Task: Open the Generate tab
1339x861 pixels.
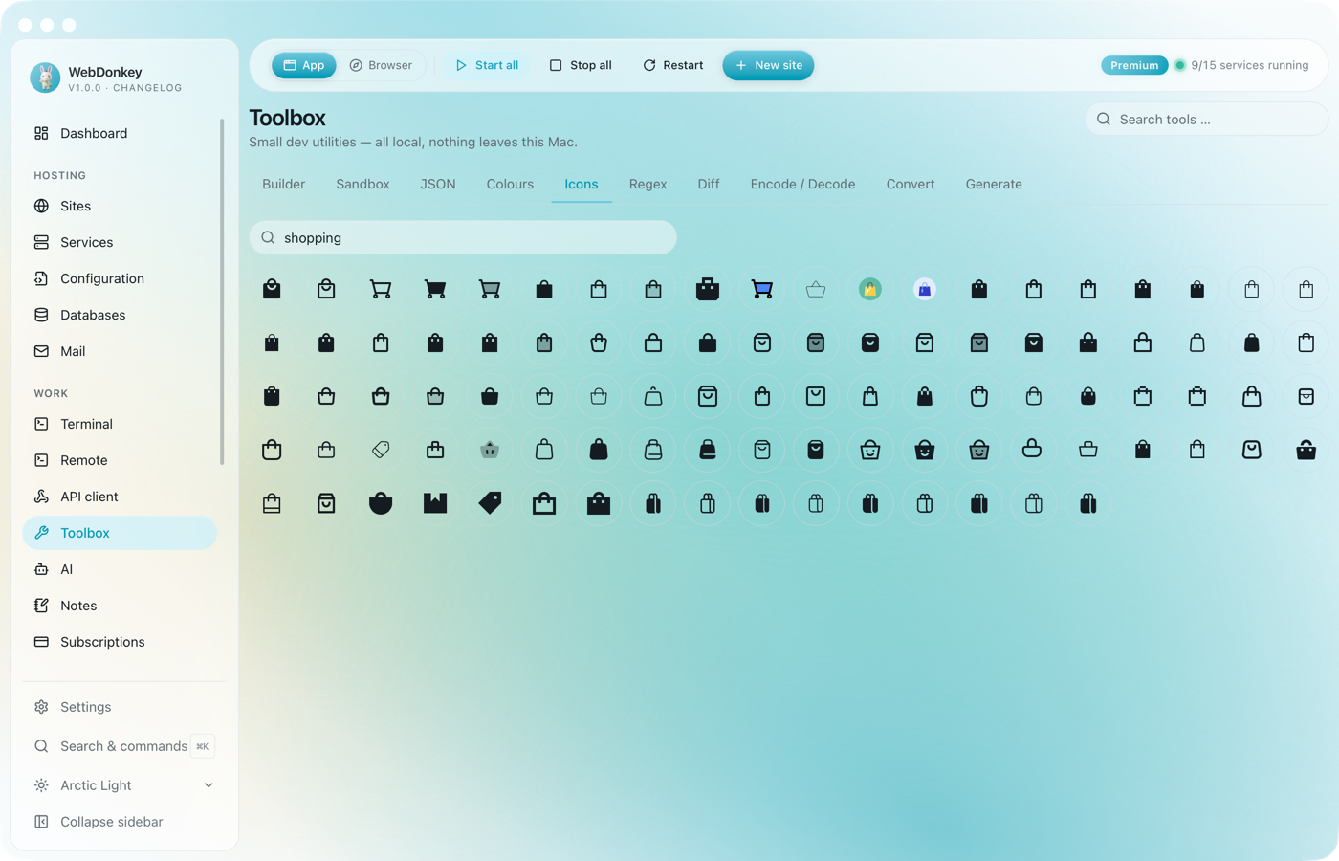Action: coord(994,184)
